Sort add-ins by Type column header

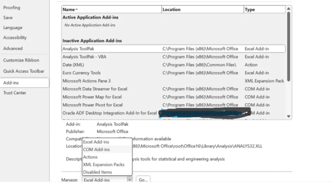click(264, 9)
